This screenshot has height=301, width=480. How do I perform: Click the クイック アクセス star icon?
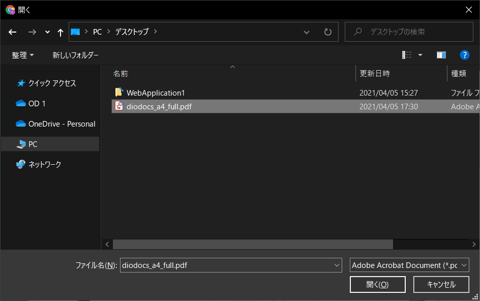(x=21, y=83)
